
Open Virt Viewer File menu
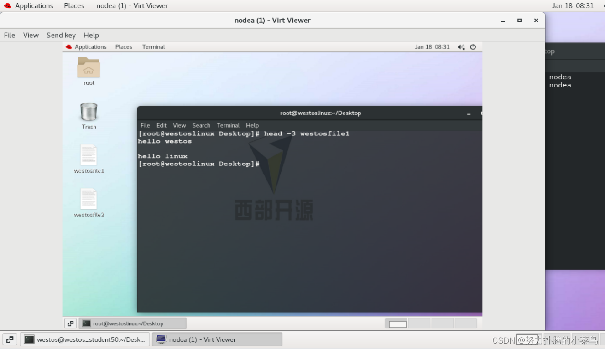pyautogui.click(x=10, y=35)
